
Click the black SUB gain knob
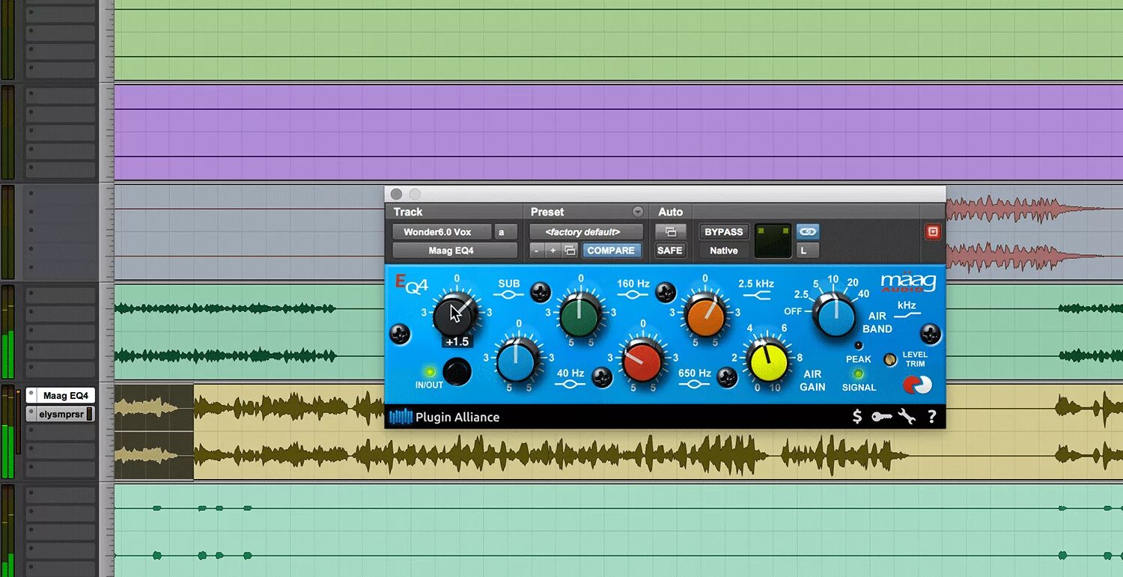click(455, 315)
